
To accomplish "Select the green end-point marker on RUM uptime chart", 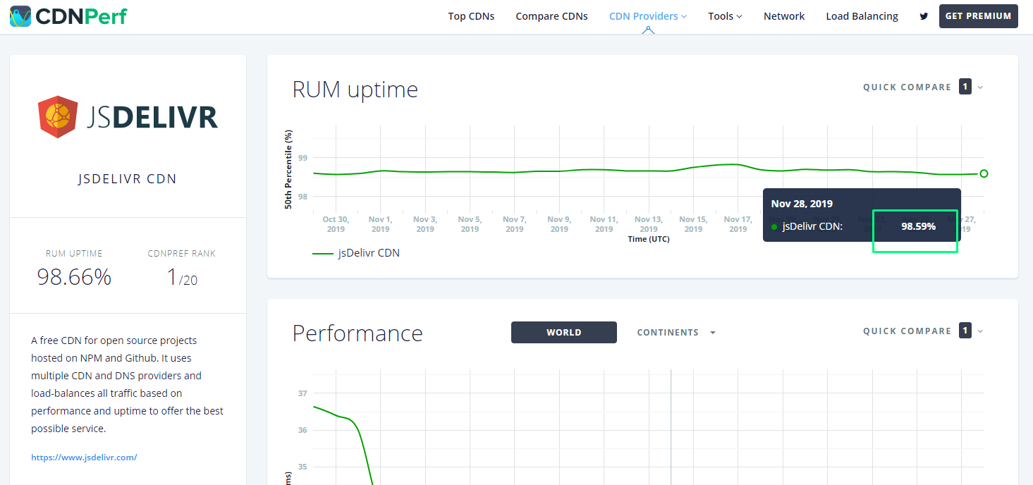I will [x=984, y=173].
